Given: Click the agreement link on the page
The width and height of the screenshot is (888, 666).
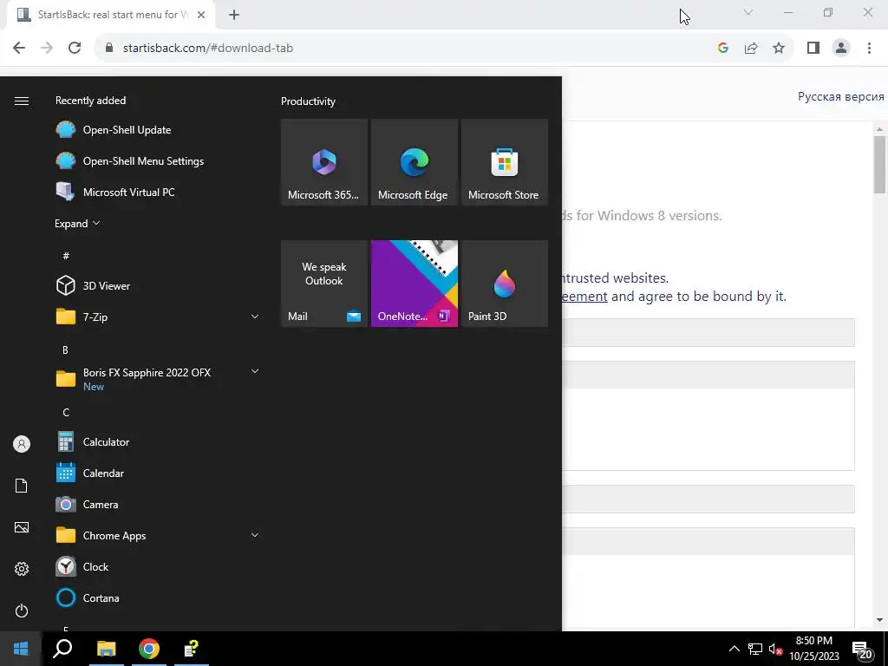Looking at the screenshot, I should click(584, 297).
